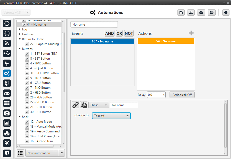Image resolution: width=231 pixels, height=159 pixels.
Task: Toggle the 27 - Capture Landing checkbox
Action: point(27,44)
